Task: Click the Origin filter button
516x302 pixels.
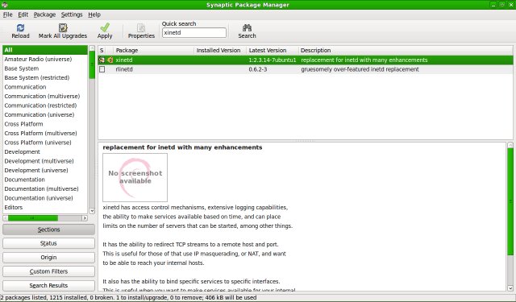Action: (x=48, y=258)
